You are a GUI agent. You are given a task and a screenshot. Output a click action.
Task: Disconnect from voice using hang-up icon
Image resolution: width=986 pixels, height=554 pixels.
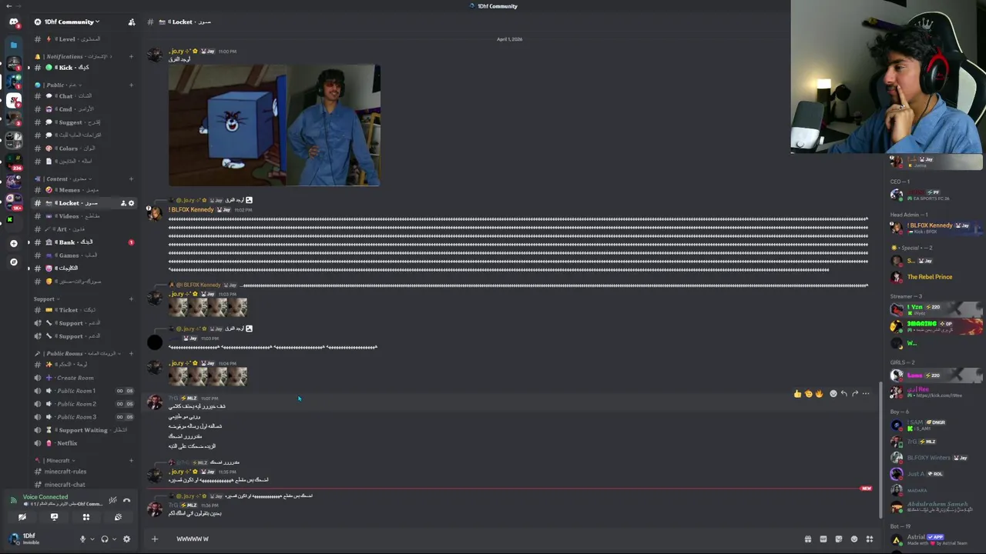click(126, 500)
